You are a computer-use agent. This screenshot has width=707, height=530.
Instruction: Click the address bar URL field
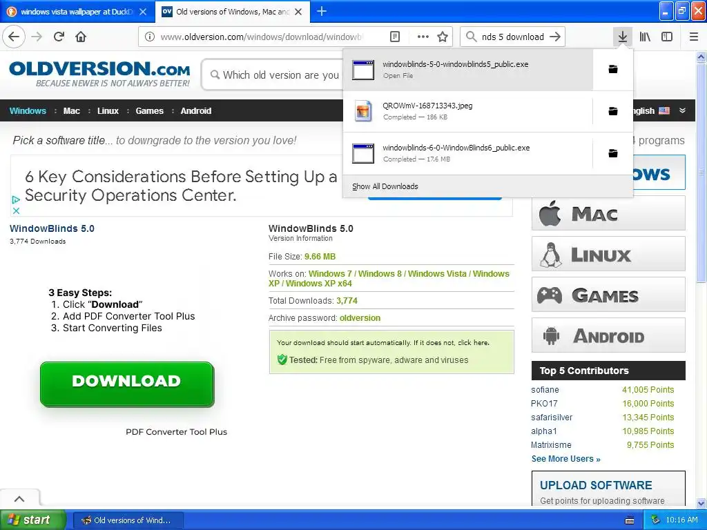tap(262, 37)
